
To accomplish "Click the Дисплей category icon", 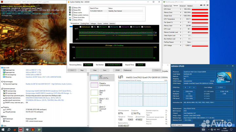I will click(x=2, y=68).
